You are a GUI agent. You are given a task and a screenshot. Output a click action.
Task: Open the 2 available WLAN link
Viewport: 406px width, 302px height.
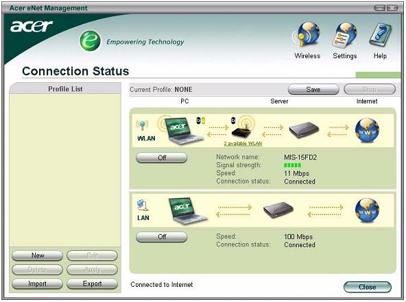pos(243,144)
